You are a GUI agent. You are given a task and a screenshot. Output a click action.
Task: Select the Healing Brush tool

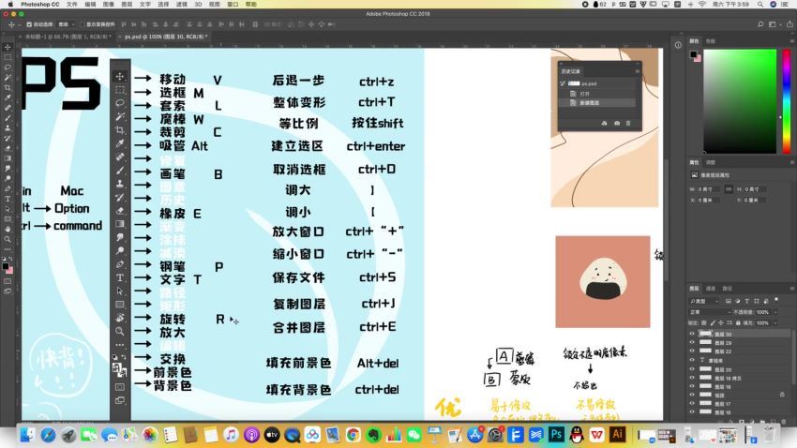(8, 108)
